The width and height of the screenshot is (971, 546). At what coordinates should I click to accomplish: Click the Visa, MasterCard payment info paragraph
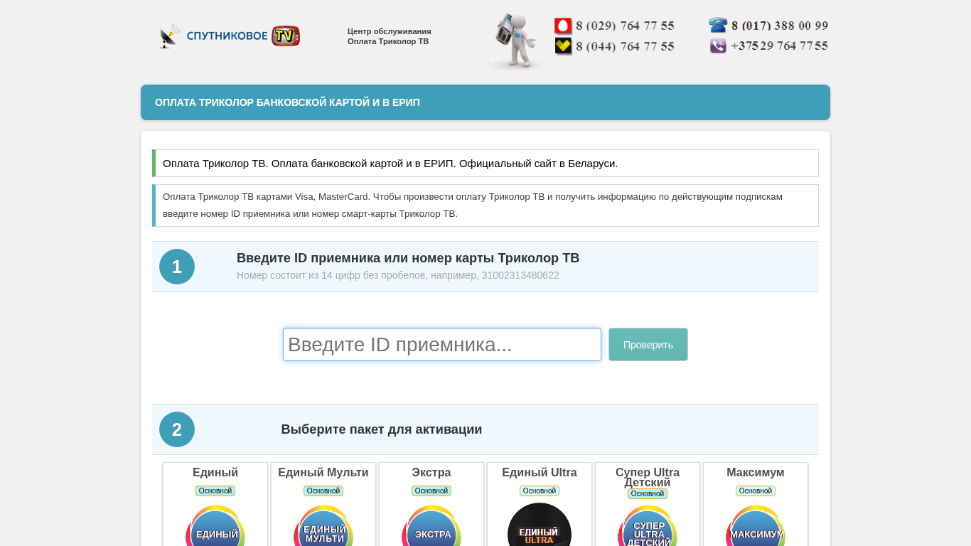click(x=485, y=205)
